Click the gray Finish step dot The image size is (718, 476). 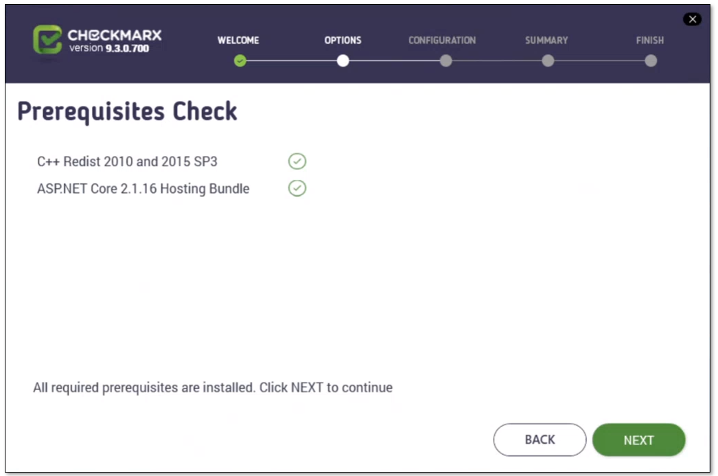pos(651,61)
